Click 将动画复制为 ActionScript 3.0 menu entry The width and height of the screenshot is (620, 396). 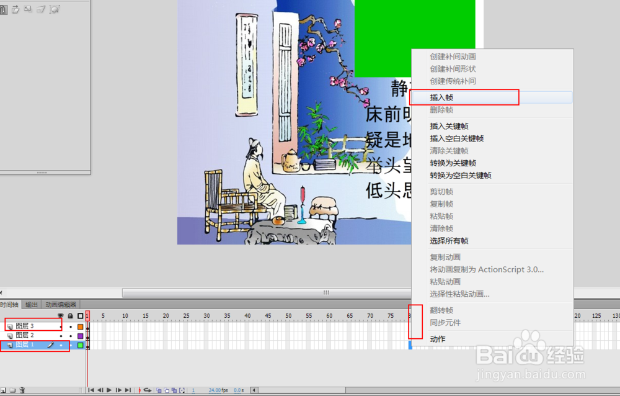coord(492,269)
